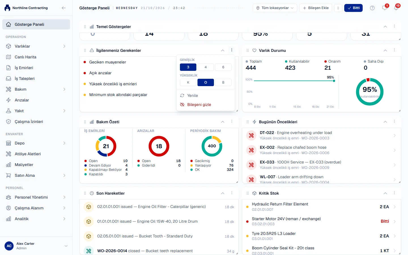Click the Bitti button to finish editing

pyautogui.click(x=353, y=8)
